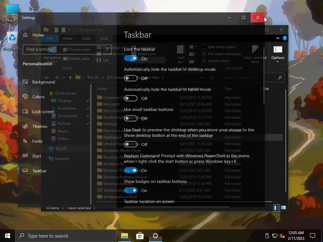The width and height of the screenshot is (323, 242).
Task: Toggle auto-hide taskbar in desktop mode
Action: (x=131, y=78)
